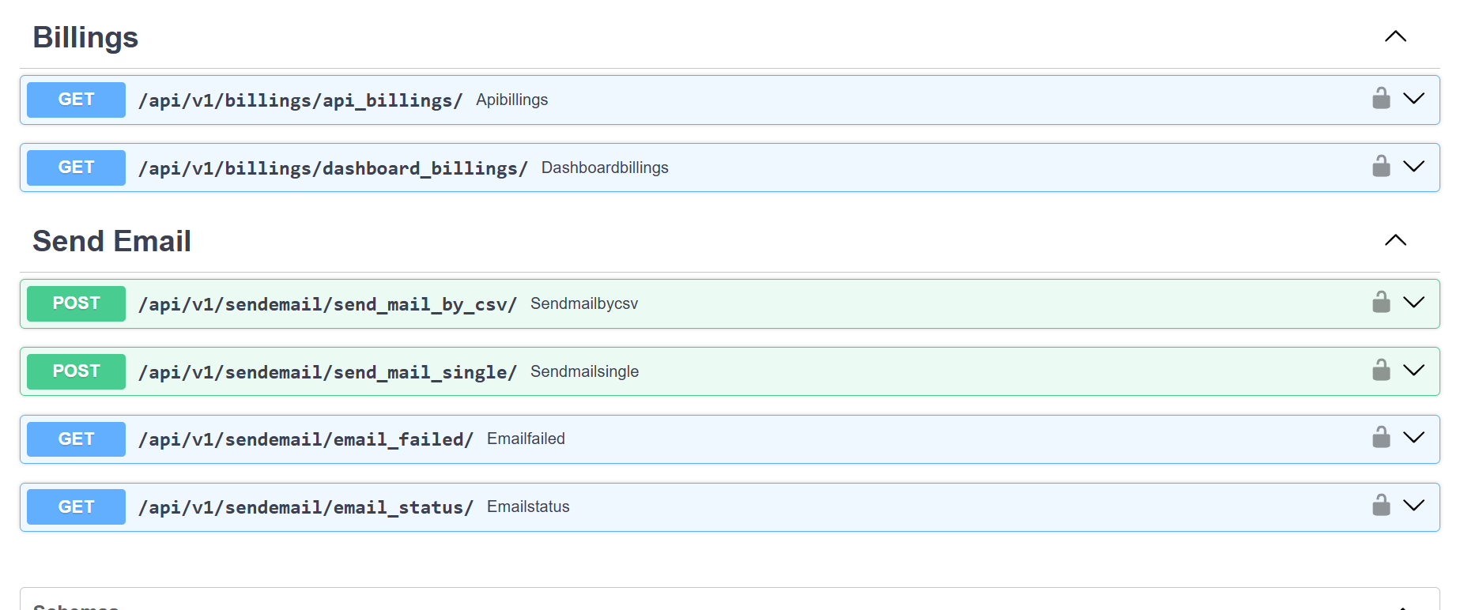Expand api_billings endpoint with its chevron
Viewport: 1464px width, 610px height.
[1413, 99]
